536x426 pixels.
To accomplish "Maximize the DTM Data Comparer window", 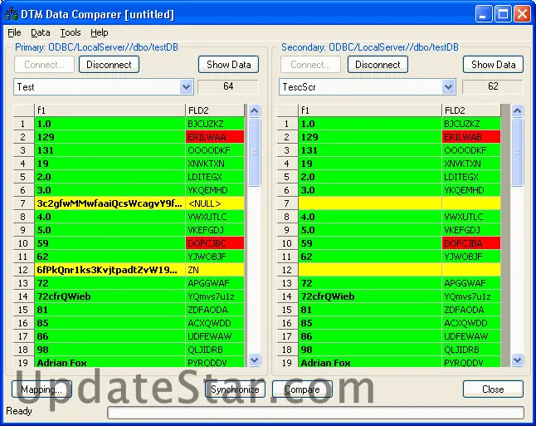I will click(x=503, y=14).
